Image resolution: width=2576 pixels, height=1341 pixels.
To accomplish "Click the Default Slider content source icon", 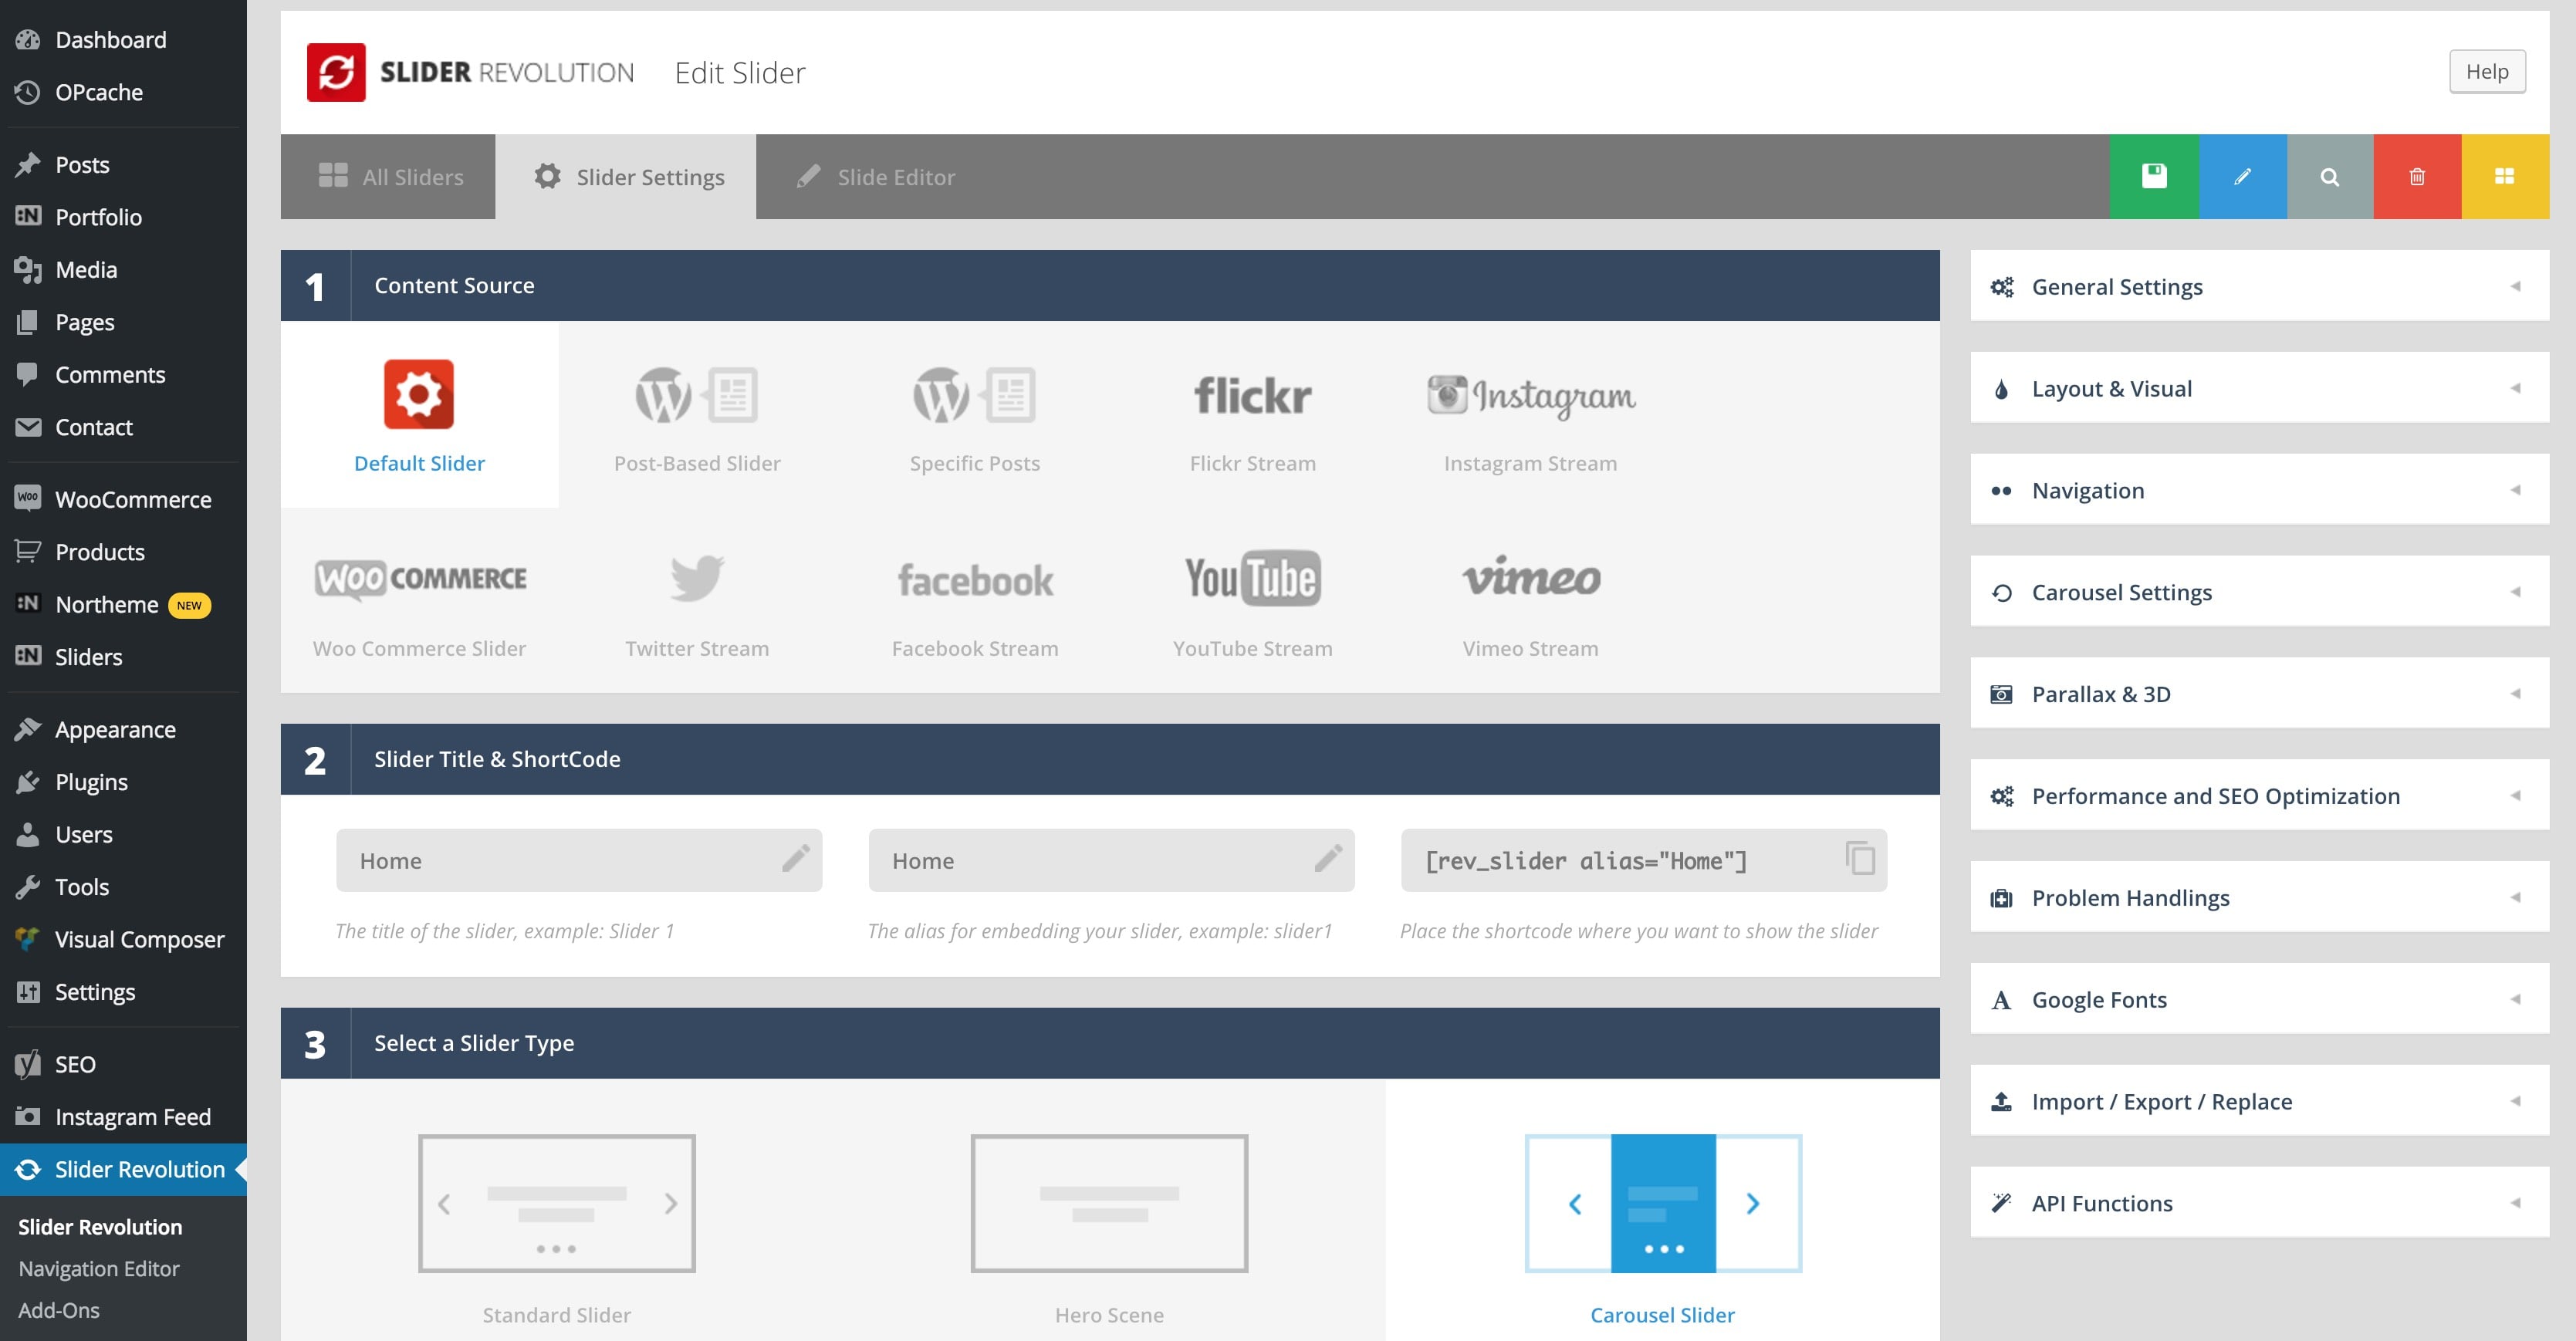I will (418, 394).
